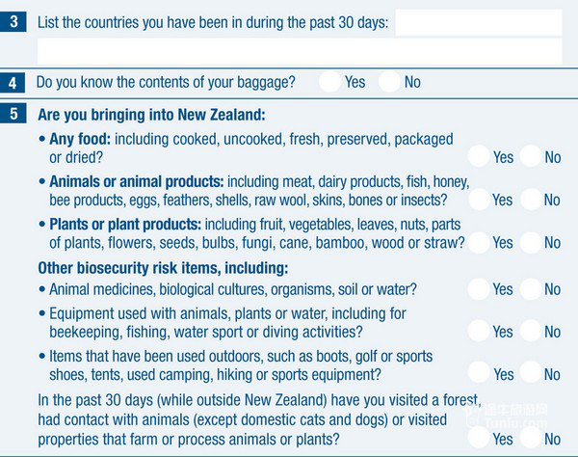The image size is (578, 457).
Task: Choose Yes for animals or animal products
Action: 479,200
